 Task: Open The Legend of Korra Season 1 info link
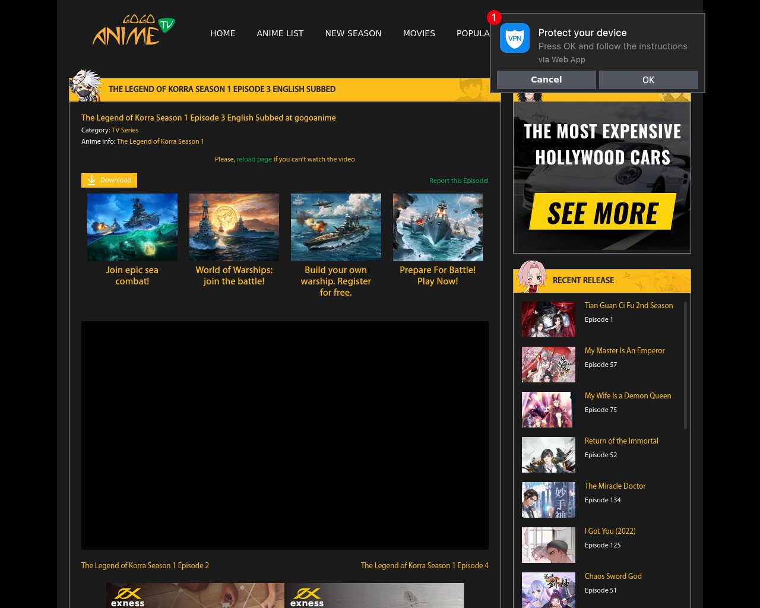[x=160, y=141]
